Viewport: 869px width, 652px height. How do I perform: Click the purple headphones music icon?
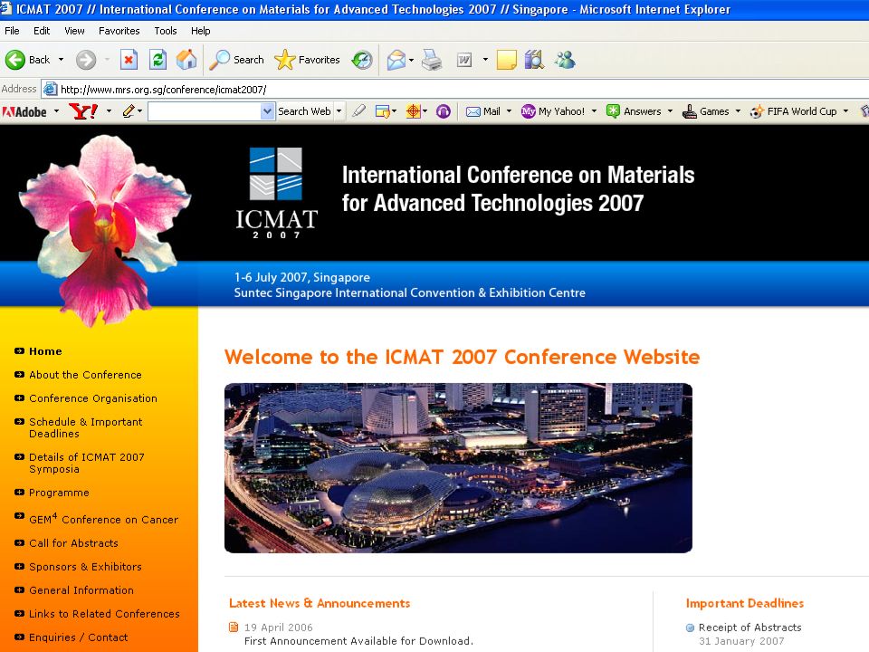[x=444, y=111]
